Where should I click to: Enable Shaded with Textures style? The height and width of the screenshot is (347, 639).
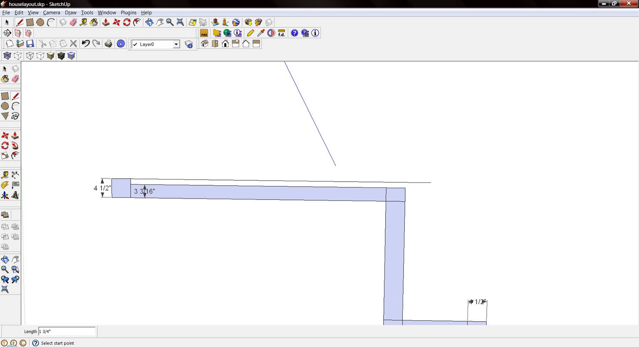61,56
